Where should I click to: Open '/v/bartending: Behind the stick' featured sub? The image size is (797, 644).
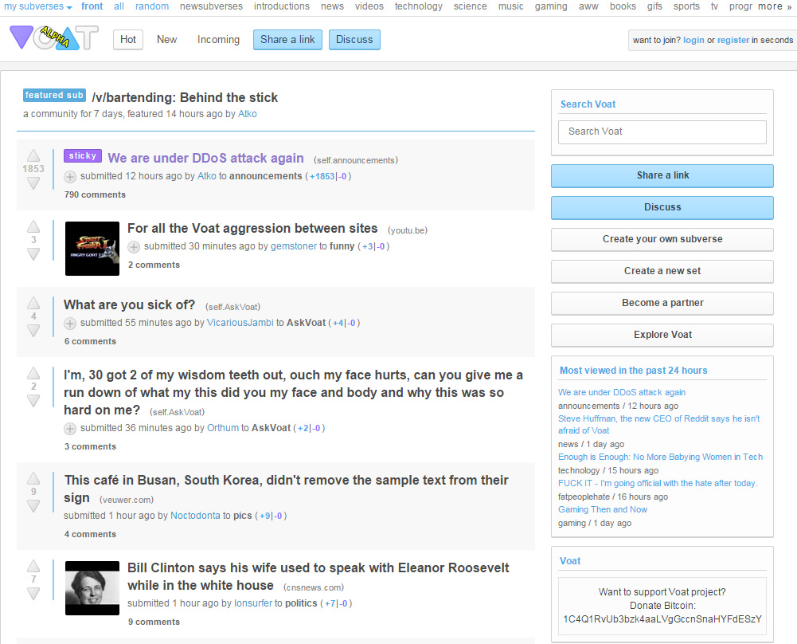click(x=185, y=97)
